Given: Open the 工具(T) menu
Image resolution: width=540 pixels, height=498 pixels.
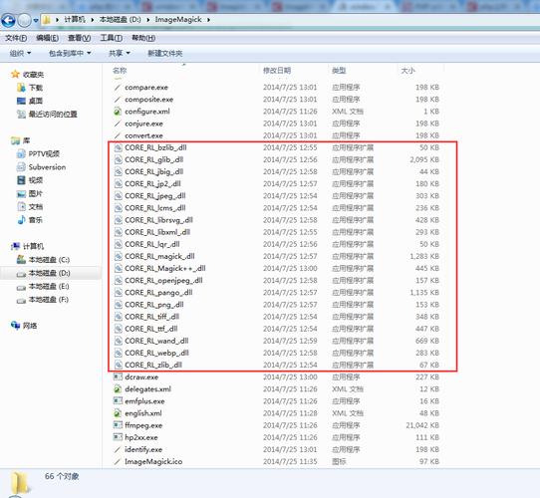Looking at the screenshot, I should [112, 38].
